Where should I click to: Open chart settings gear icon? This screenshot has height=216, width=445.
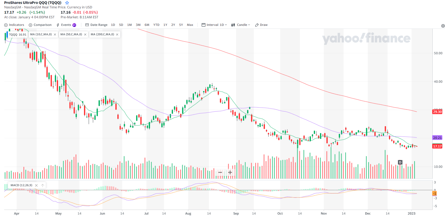click(443, 26)
